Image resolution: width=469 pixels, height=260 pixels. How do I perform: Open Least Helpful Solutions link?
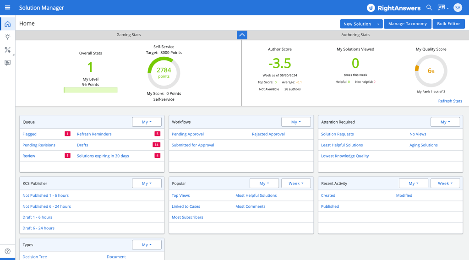(x=342, y=145)
